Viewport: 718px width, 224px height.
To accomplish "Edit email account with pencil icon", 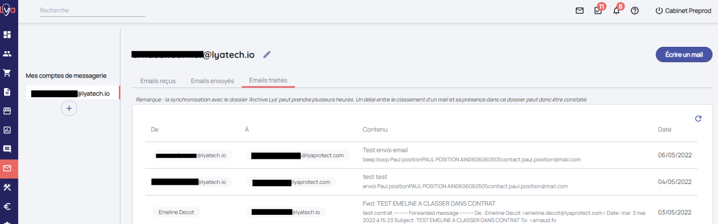I will pos(267,54).
